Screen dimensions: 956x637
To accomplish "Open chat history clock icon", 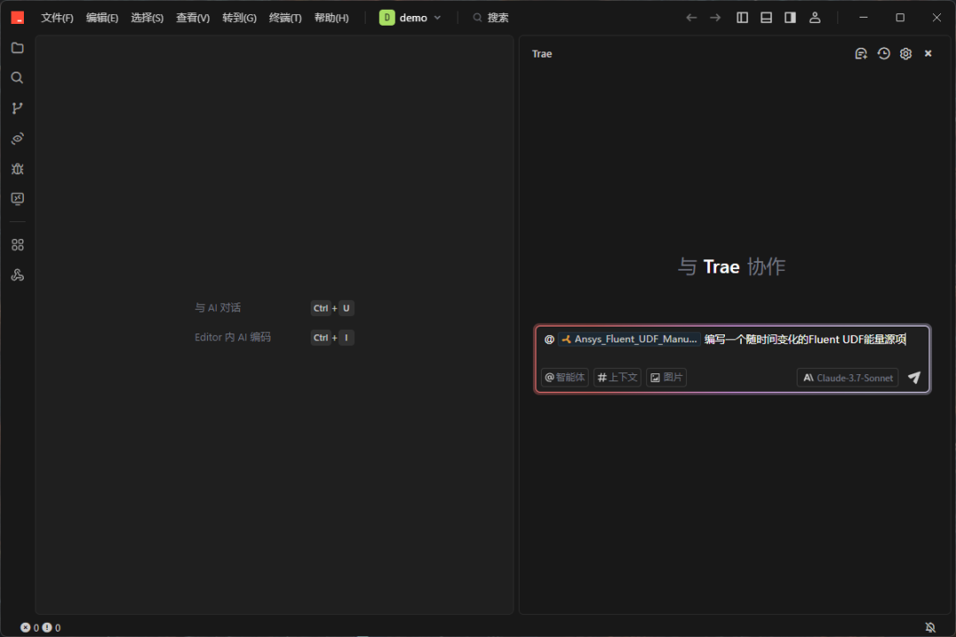I will click(x=883, y=54).
